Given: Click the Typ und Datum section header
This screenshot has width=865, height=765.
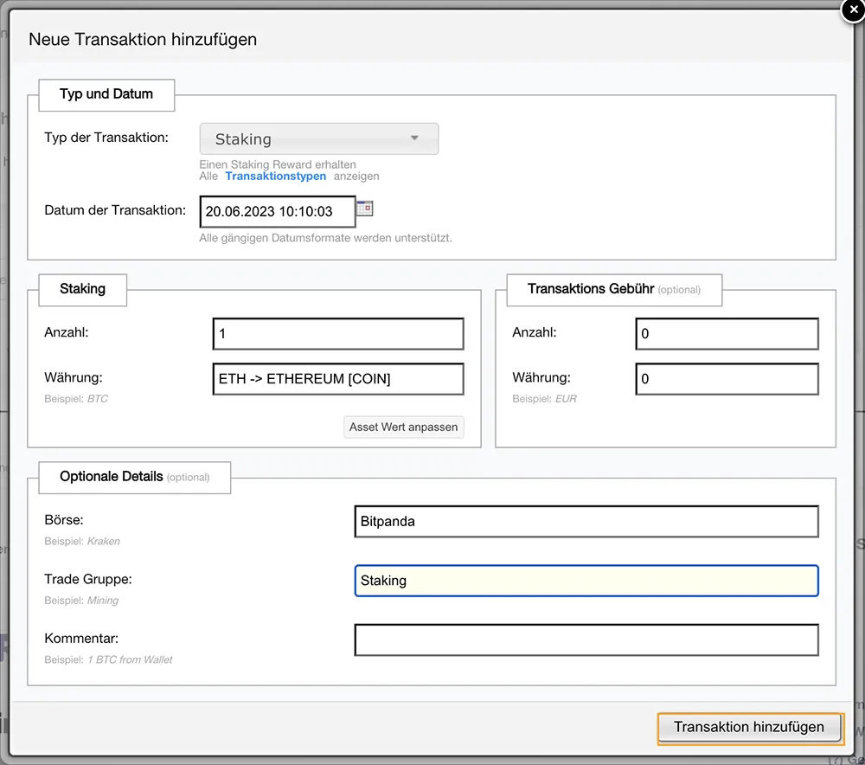Looking at the screenshot, I should [106, 94].
